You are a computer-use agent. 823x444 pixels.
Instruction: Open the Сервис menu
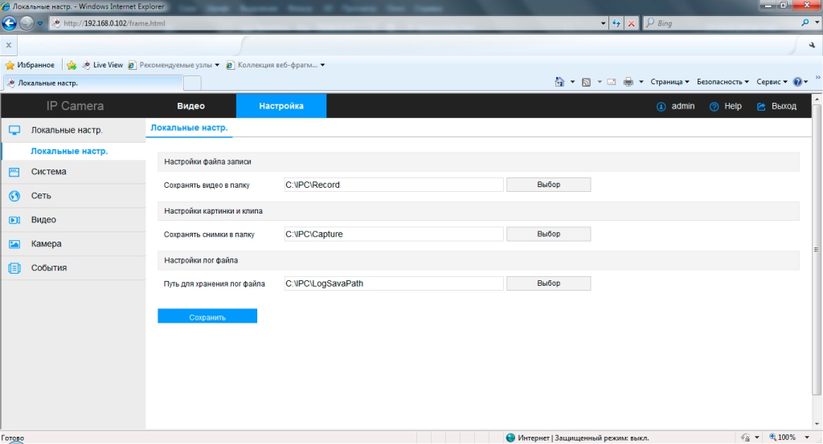772,82
